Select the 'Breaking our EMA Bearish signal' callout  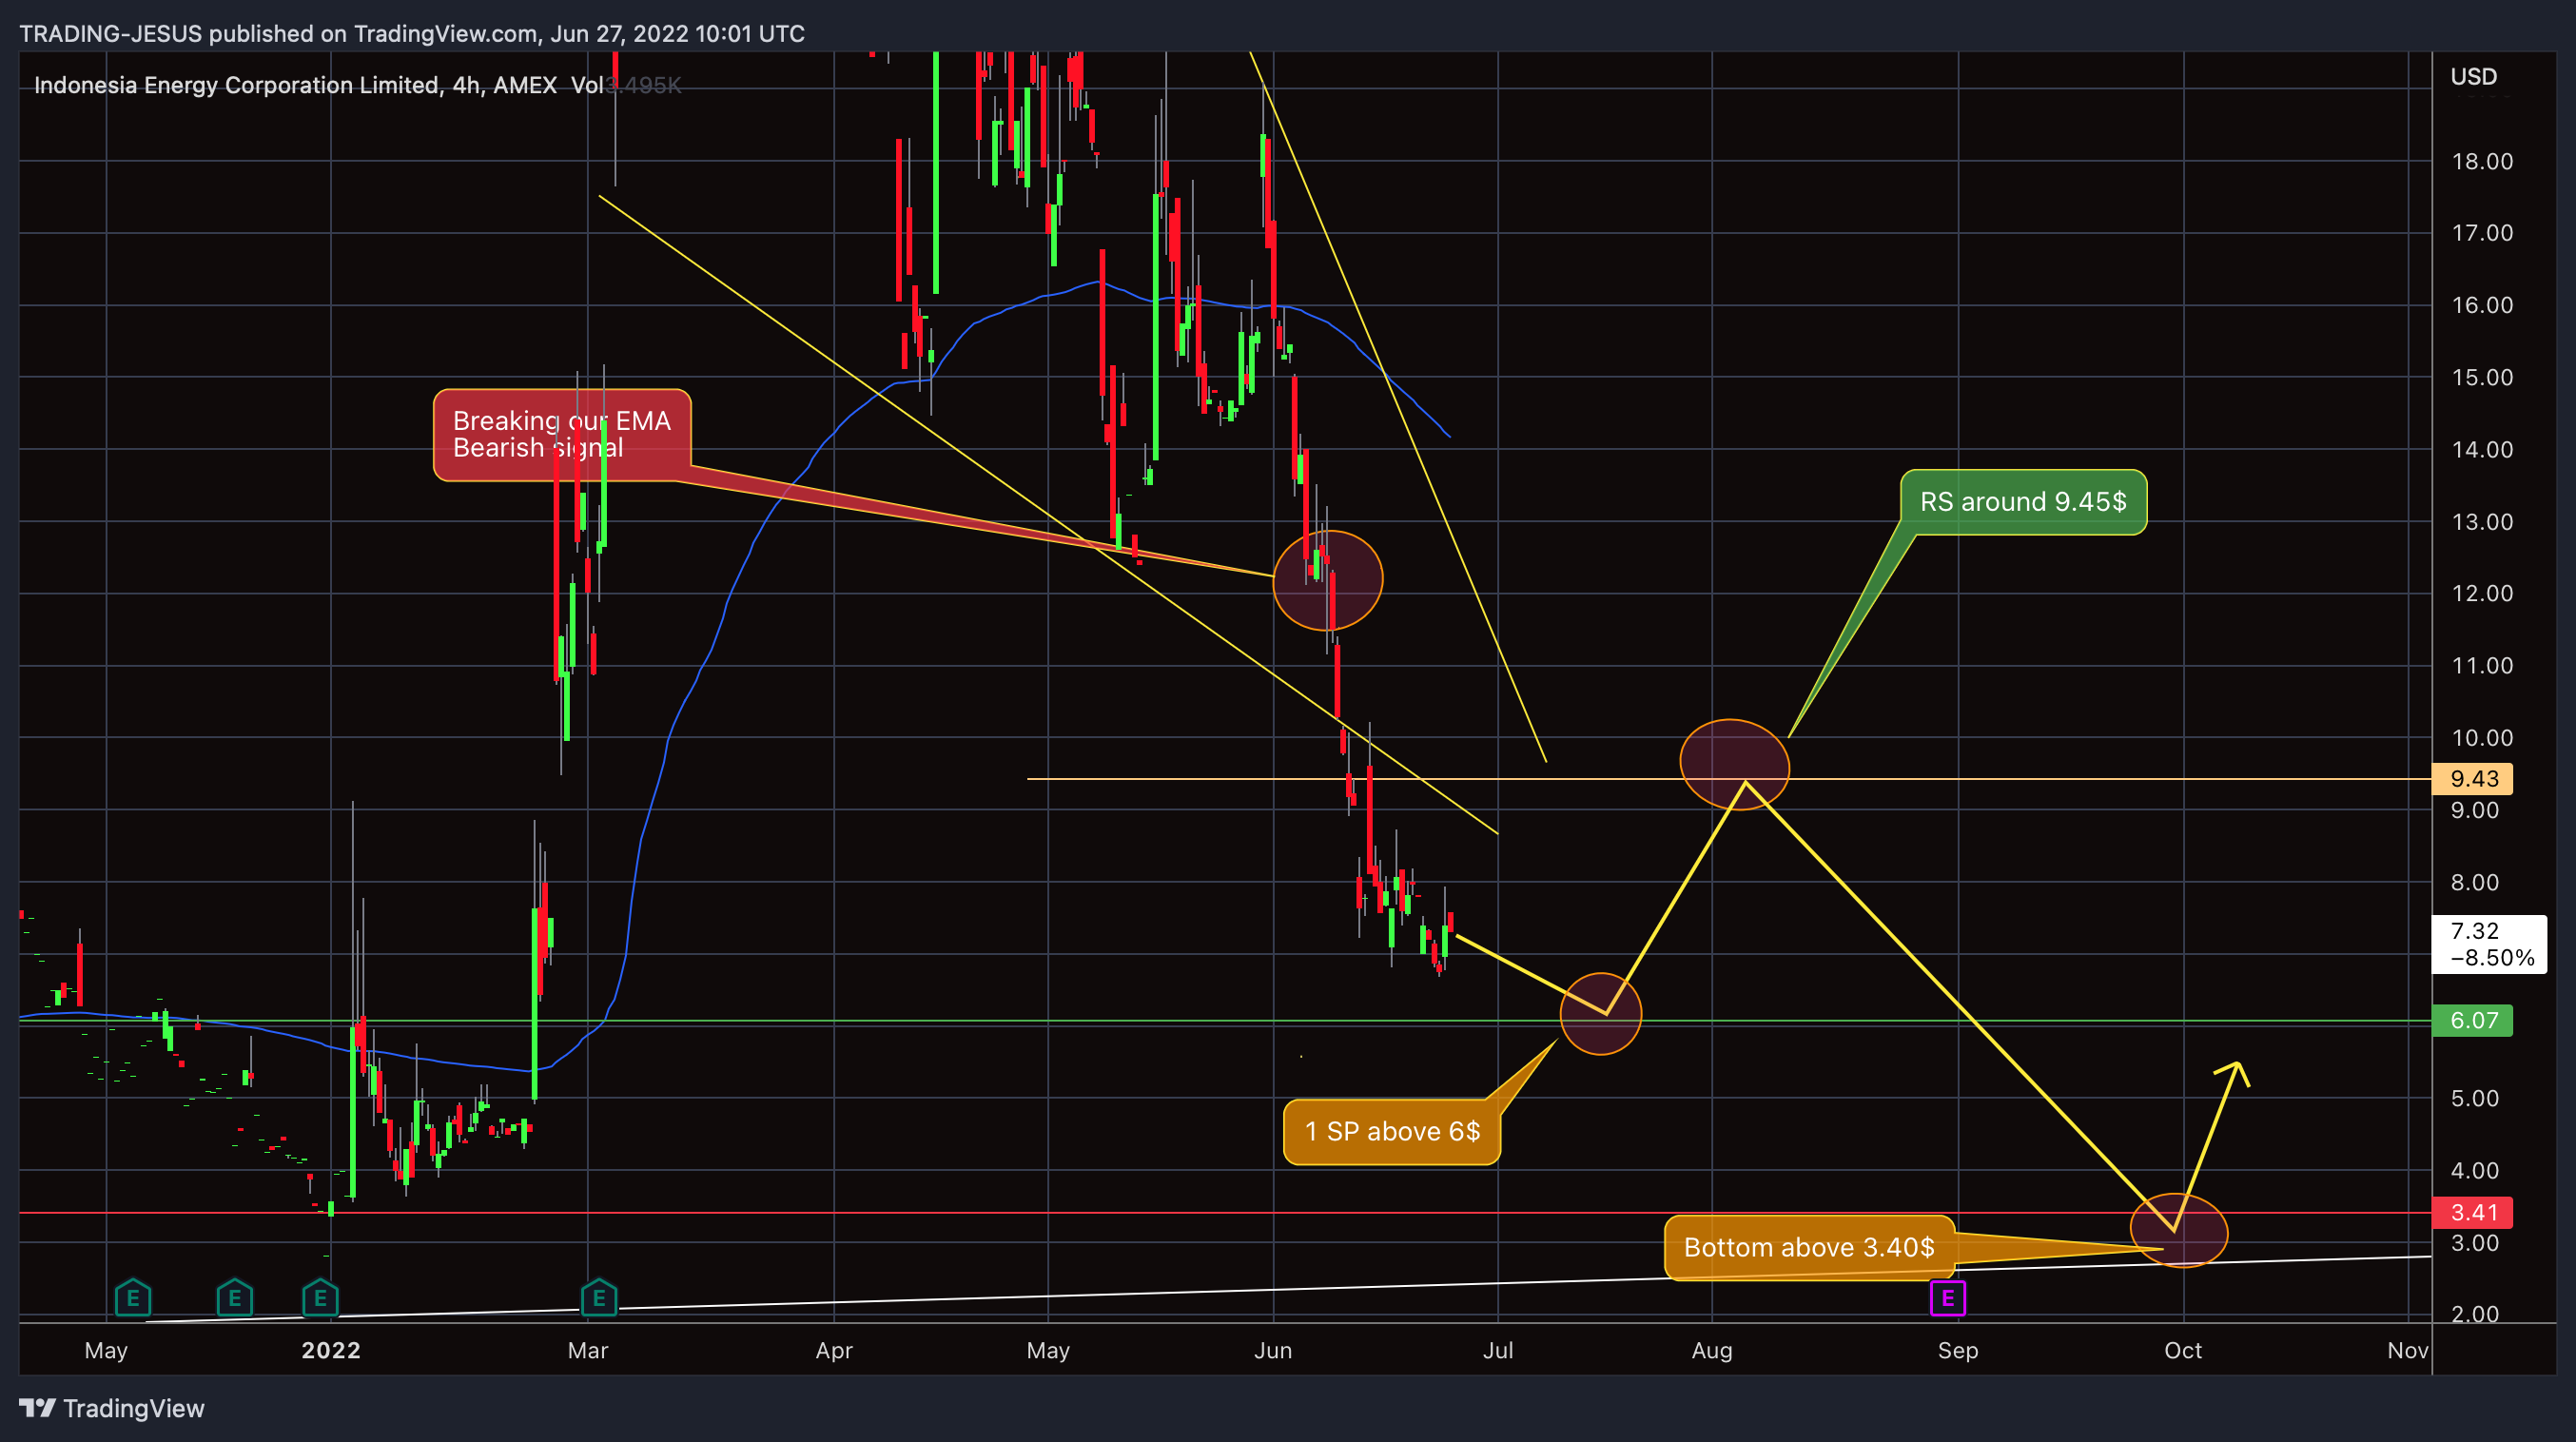562,435
